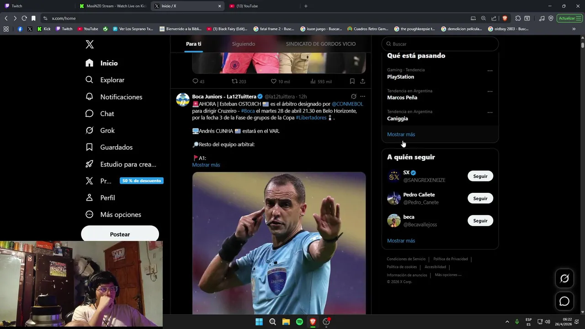Open Política de cookies link
Image resolution: width=585 pixels, height=329 pixels.
(402, 267)
